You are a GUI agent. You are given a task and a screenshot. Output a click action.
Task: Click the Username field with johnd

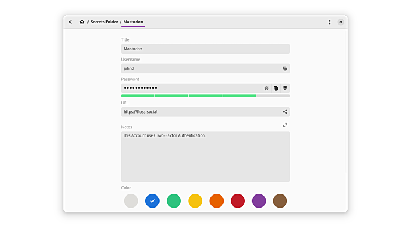click(x=199, y=69)
